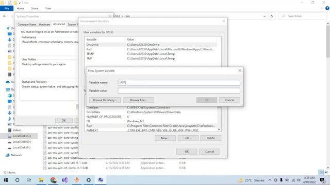Click back arrow in File Explorer

coord(5,16)
